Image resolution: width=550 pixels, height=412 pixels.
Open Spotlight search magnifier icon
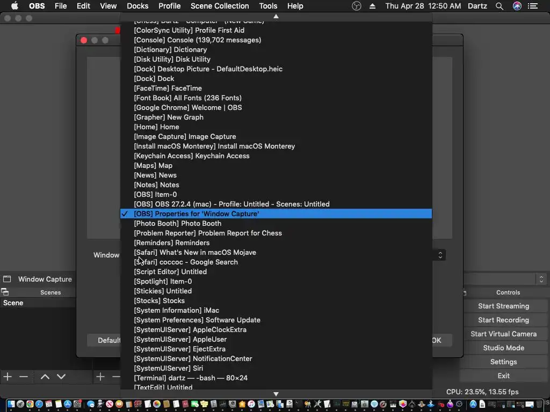tap(500, 6)
